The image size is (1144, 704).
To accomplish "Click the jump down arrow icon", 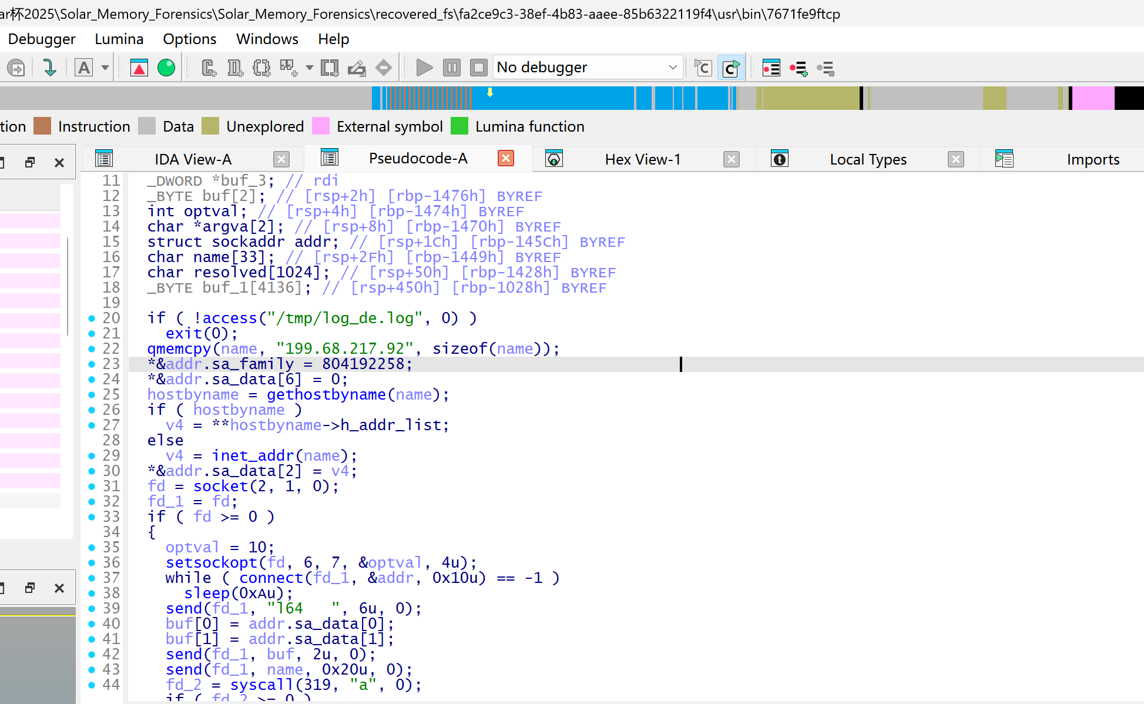I will pyautogui.click(x=50, y=68).
